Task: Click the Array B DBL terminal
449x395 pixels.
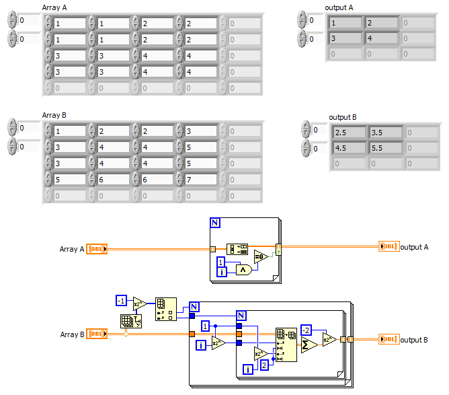Action: [x=97, y=334]
